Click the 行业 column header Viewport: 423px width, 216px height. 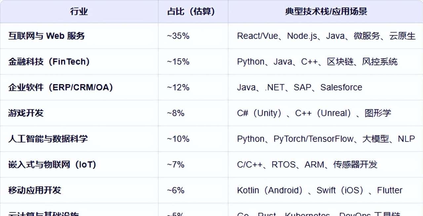point(79,12)
